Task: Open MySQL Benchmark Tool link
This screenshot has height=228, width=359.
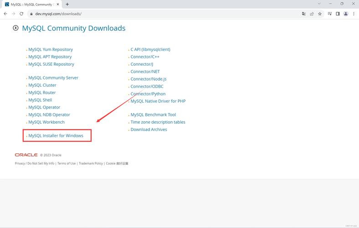Action: pos(153,114)
